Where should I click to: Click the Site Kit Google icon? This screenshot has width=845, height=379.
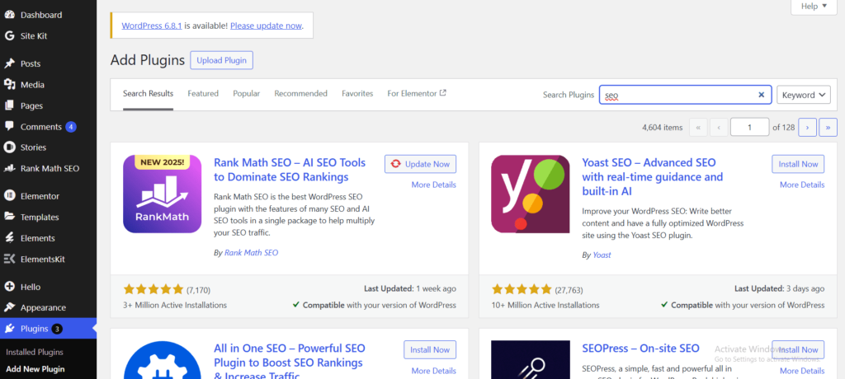coord(9,36)
